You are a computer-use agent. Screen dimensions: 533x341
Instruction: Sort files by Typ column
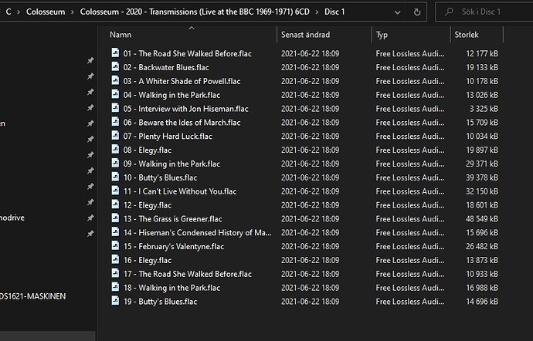(382, 35)
